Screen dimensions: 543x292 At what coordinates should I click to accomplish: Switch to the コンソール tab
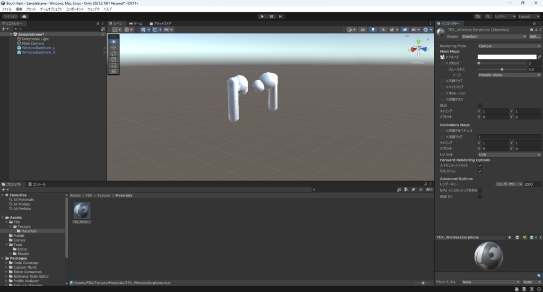(37, 185)
